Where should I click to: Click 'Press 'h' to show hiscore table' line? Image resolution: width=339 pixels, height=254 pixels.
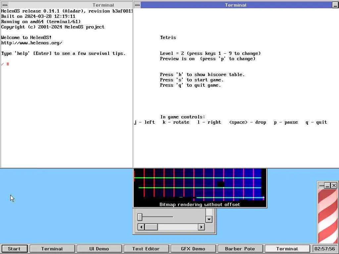tap(202, 74)
